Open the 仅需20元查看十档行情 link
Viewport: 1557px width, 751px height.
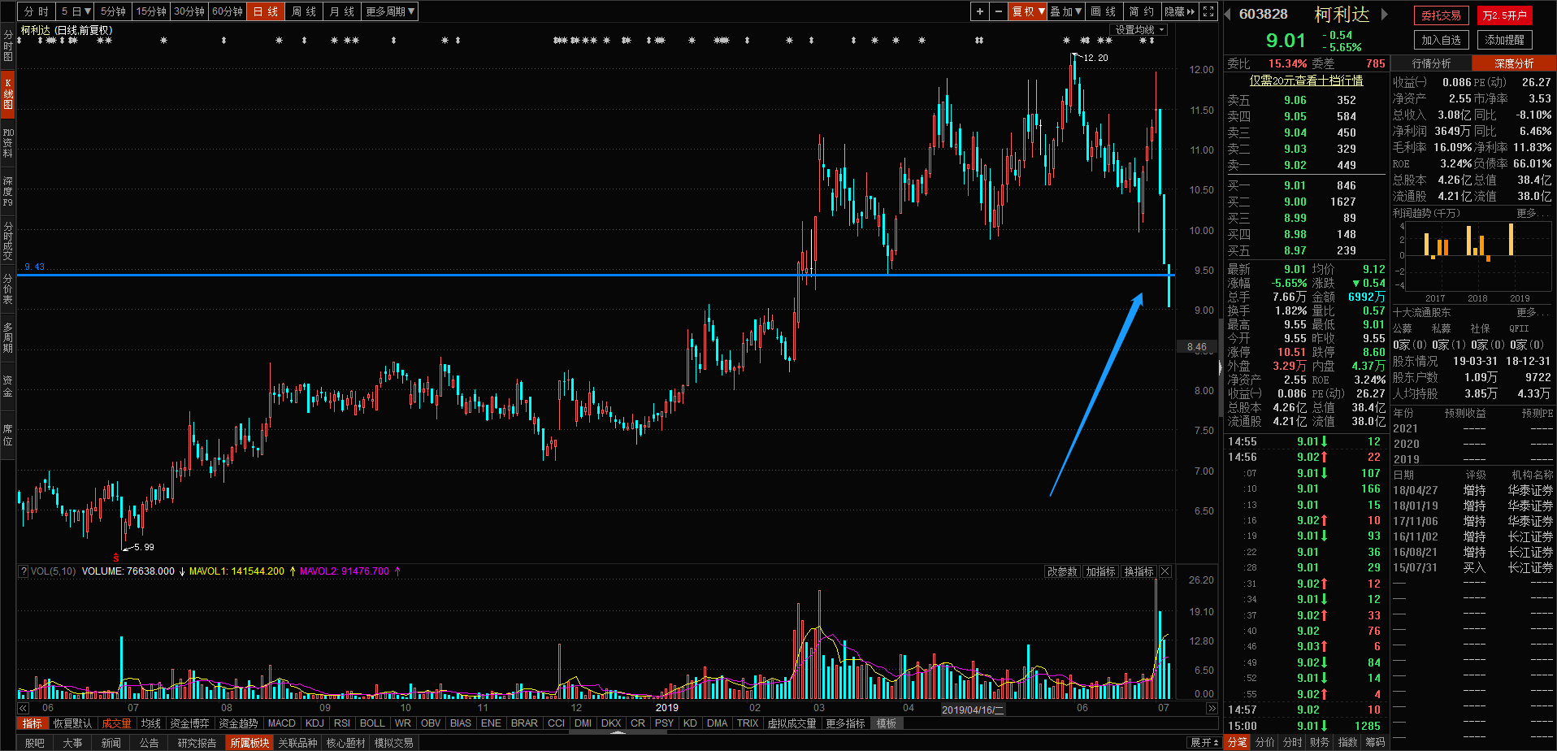tap(1306, 80)
